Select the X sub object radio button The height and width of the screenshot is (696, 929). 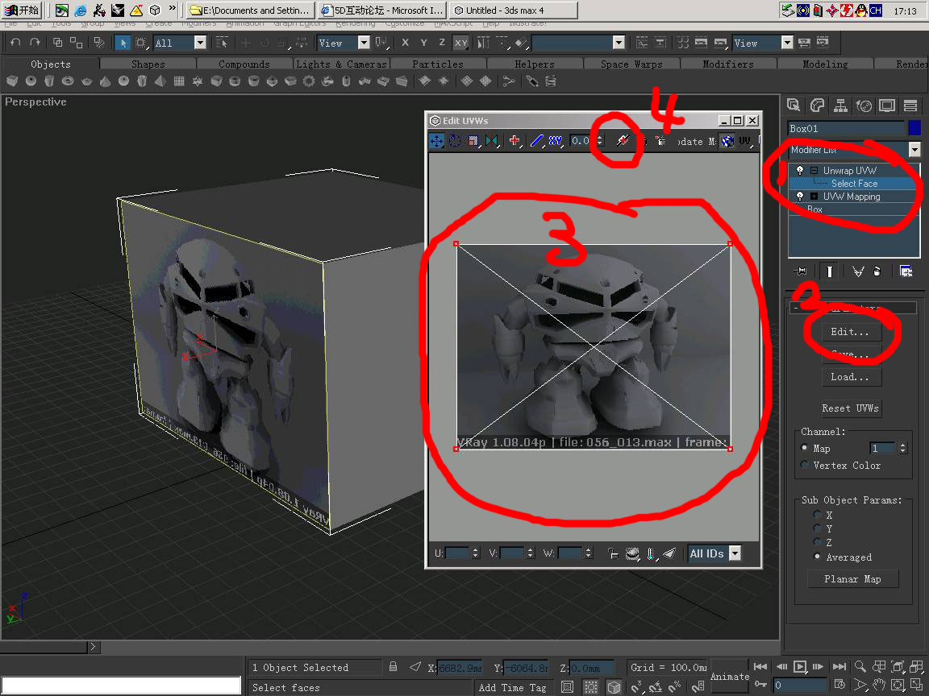coord(818,514)
